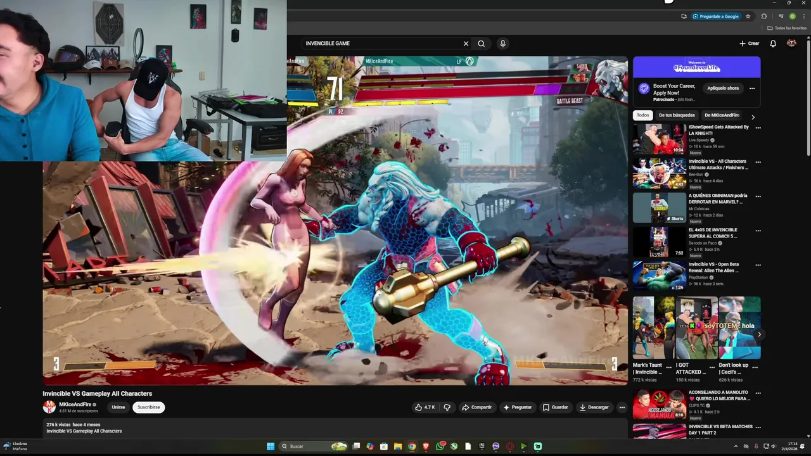
Task: Open options for Don't look up short
Action: coord(755,366)
